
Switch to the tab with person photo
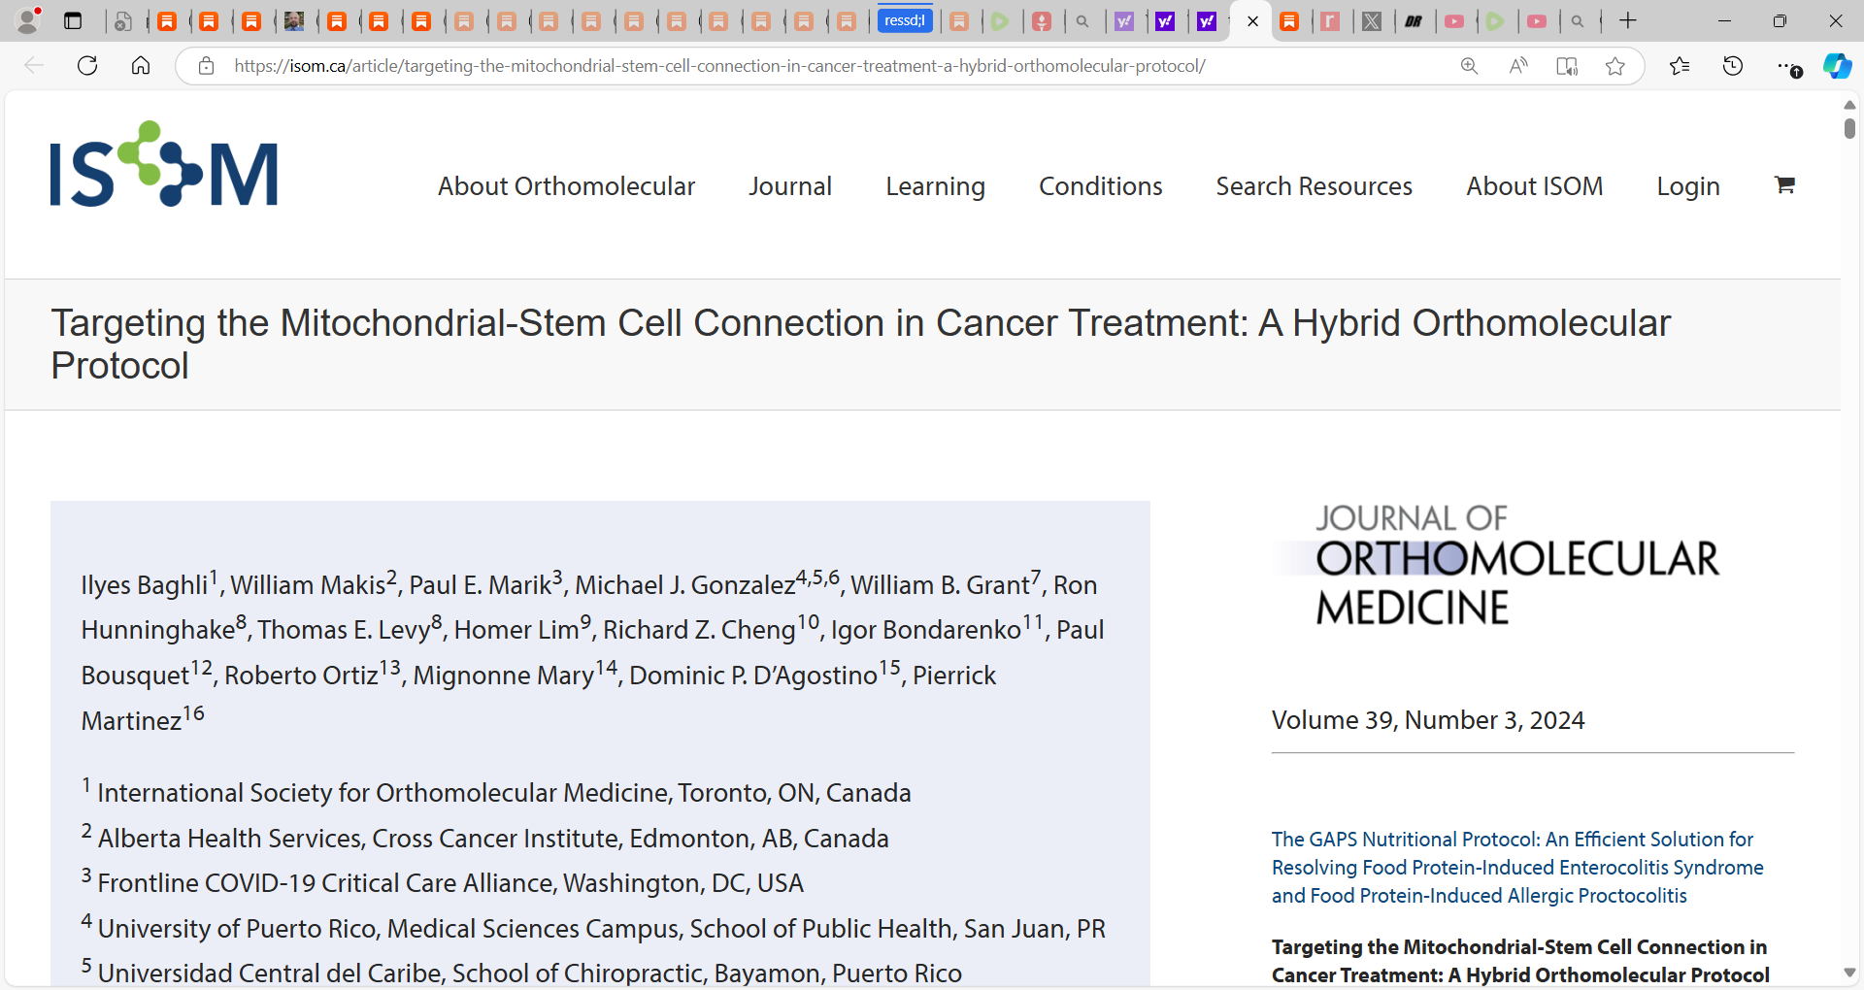coord(294,21)
